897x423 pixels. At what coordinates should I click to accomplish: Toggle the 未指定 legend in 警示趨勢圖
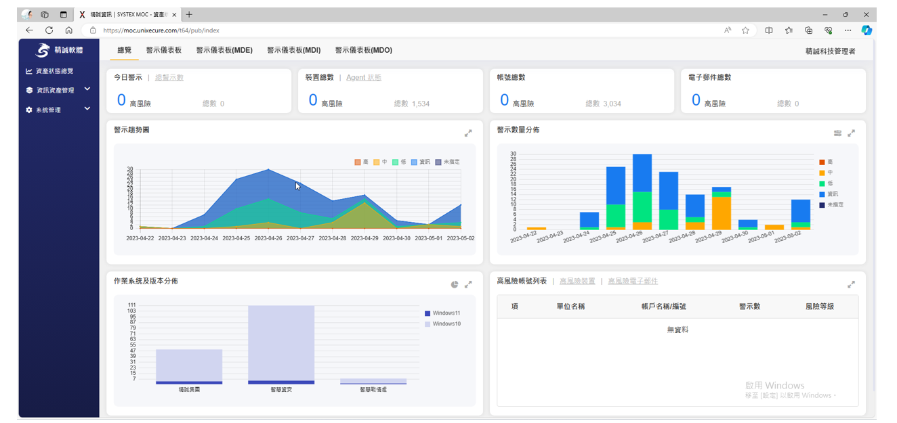pos(447,162)
